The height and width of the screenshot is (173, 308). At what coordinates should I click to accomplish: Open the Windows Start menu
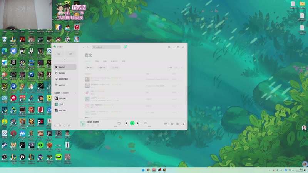pos(143,170)
